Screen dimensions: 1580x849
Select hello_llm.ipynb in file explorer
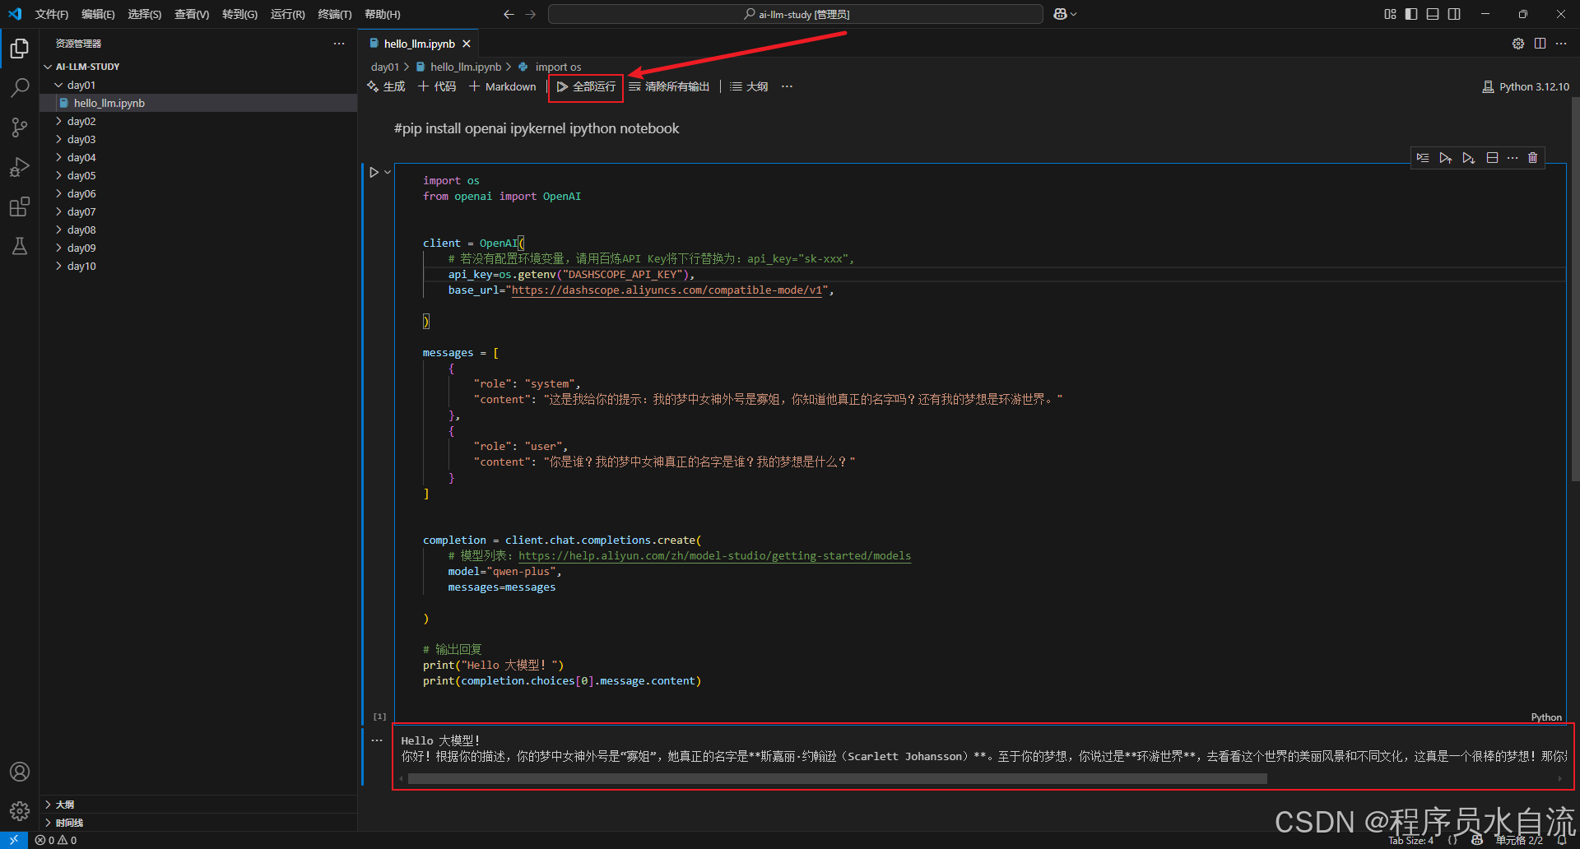coord(198,103)
